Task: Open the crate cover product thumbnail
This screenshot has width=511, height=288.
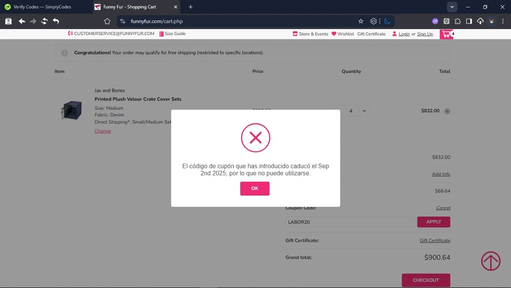Action: [x=72, y=110]
